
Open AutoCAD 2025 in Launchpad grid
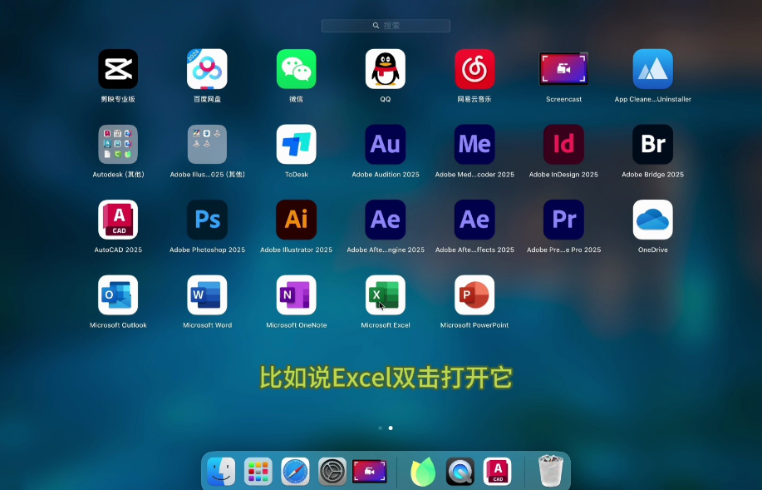pos(118,220)
